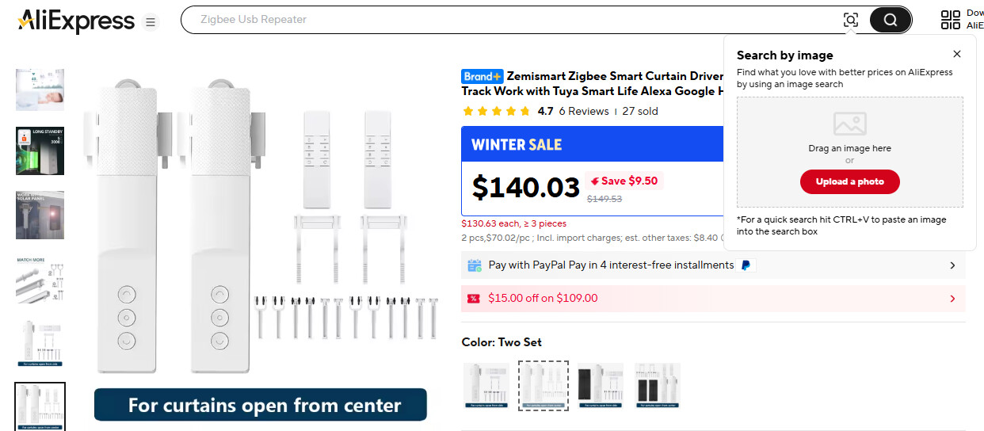984x431 pixels.
Task: Select the first color variant swatch
Action: (x=486, y=386)
